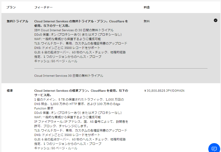Click the selected checkmark icon for 無料トライアル plan
The image size is (221, 152).
click(x=215, y=20)
